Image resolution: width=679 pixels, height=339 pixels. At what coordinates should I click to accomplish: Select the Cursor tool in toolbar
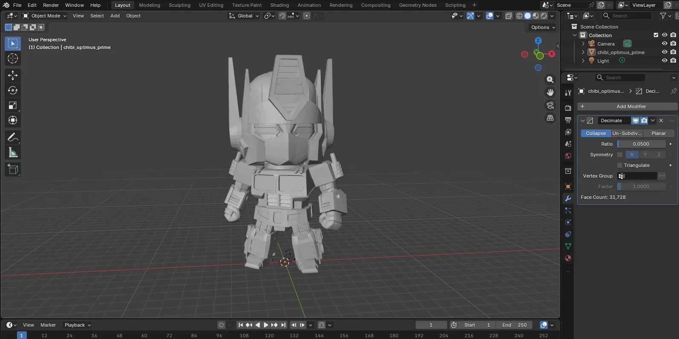coord(13,58)
